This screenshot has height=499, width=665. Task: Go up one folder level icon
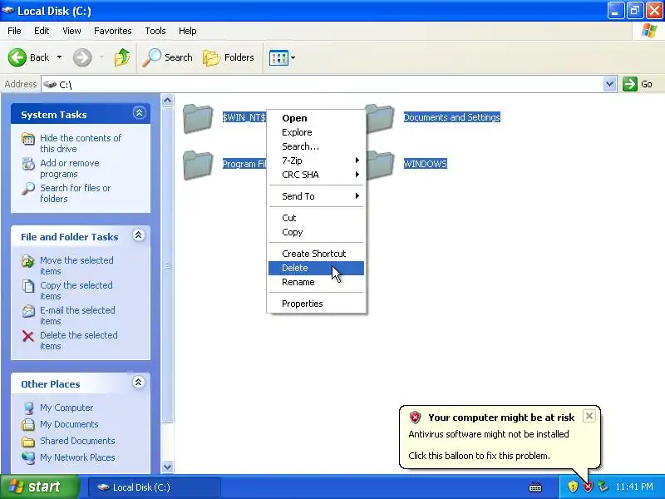122,57
